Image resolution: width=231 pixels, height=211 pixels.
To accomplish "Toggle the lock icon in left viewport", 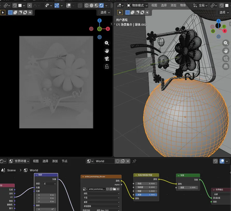I will (x=107, y=67).
